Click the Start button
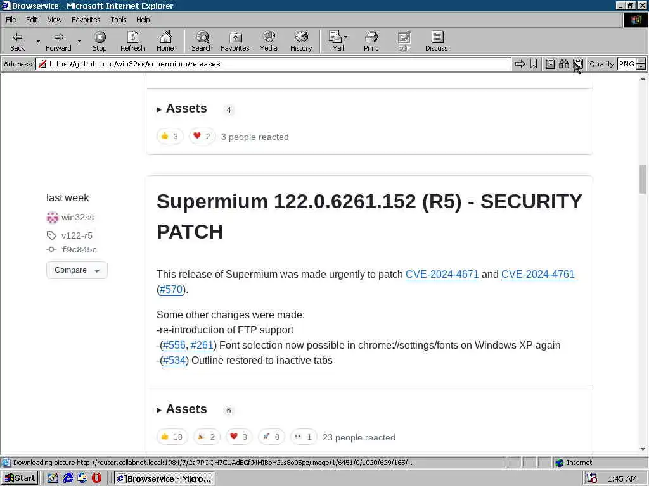The image size is (649, 486). (x=20, y=478)
